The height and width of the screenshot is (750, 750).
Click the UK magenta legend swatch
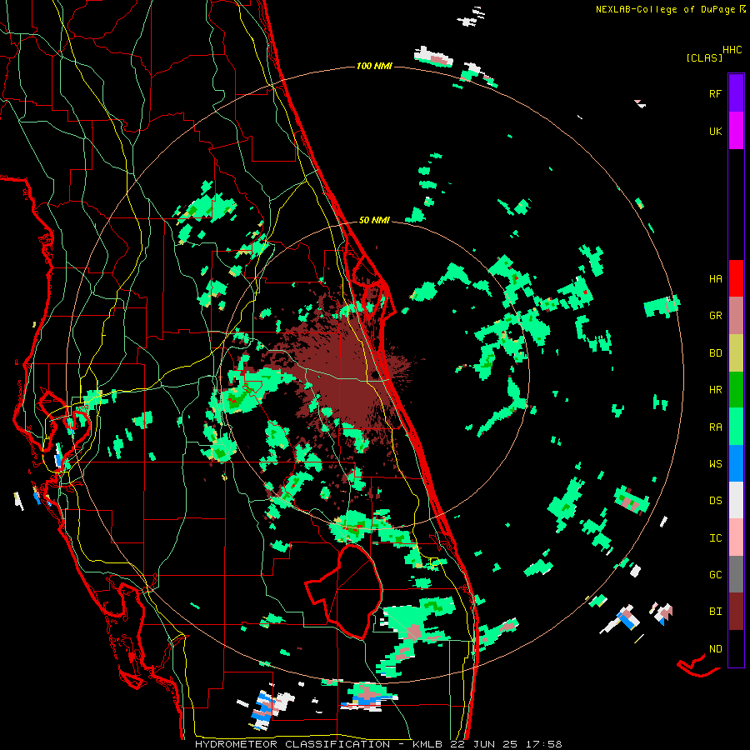(736, 131)
